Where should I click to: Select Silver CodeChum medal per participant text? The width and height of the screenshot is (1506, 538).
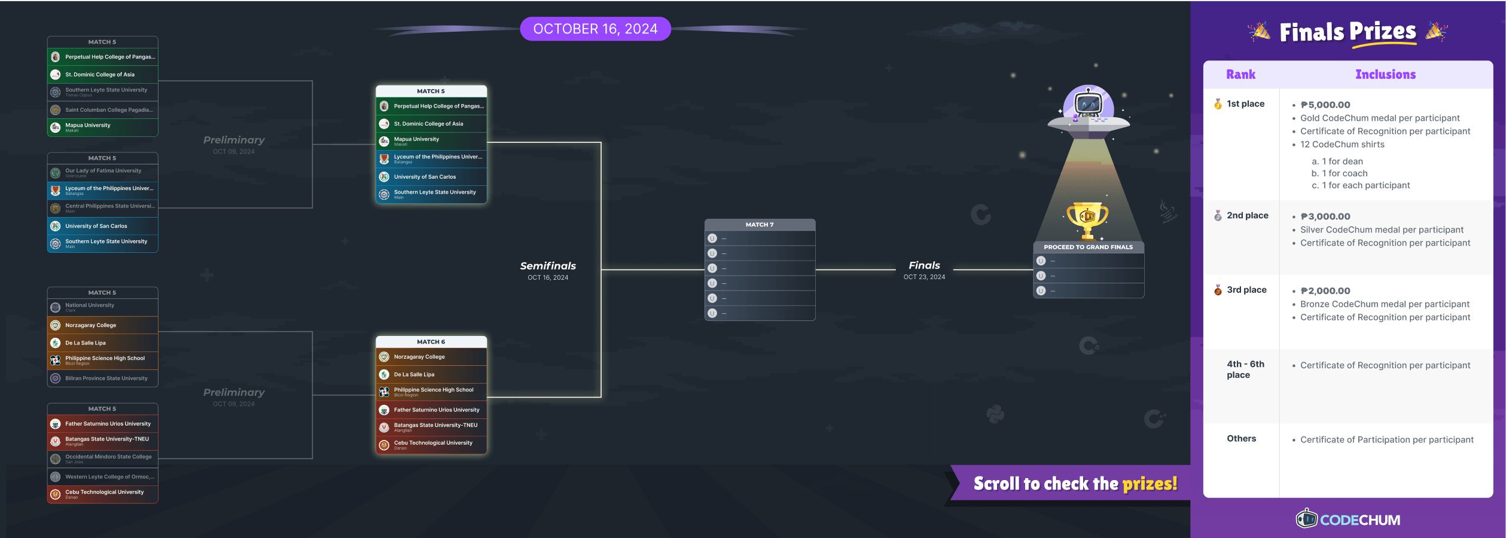coord(1382,230)
